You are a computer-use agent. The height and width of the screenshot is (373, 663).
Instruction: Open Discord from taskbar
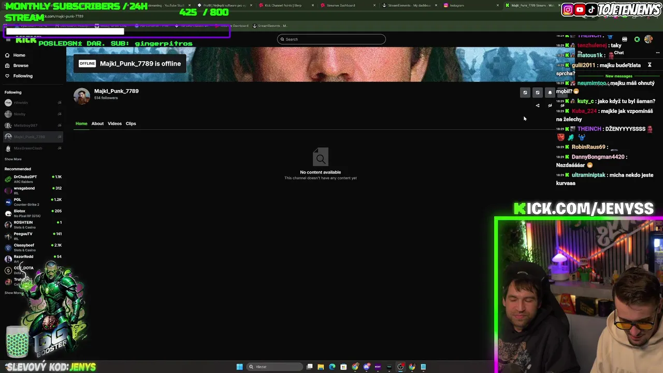pos(366,367)
